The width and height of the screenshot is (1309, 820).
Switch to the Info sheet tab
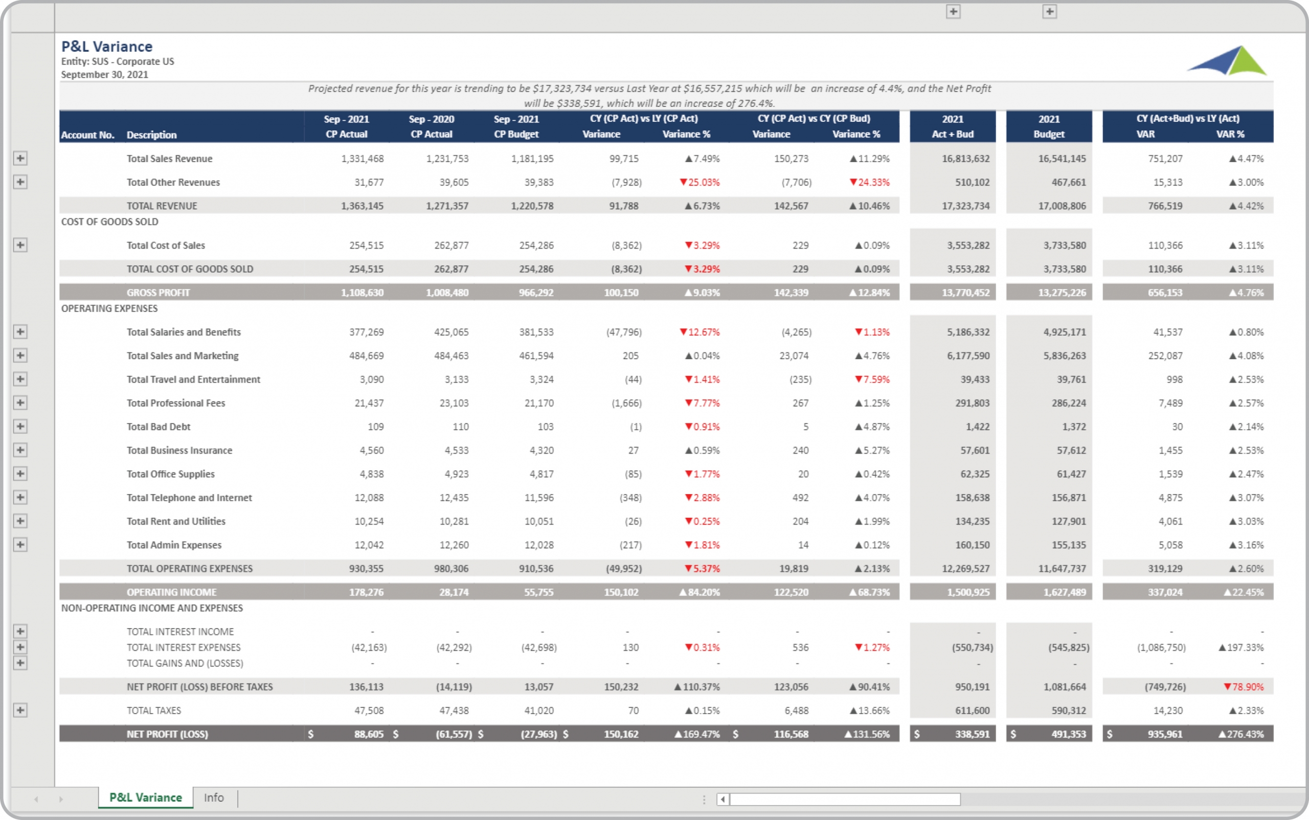tap(214, 798)
